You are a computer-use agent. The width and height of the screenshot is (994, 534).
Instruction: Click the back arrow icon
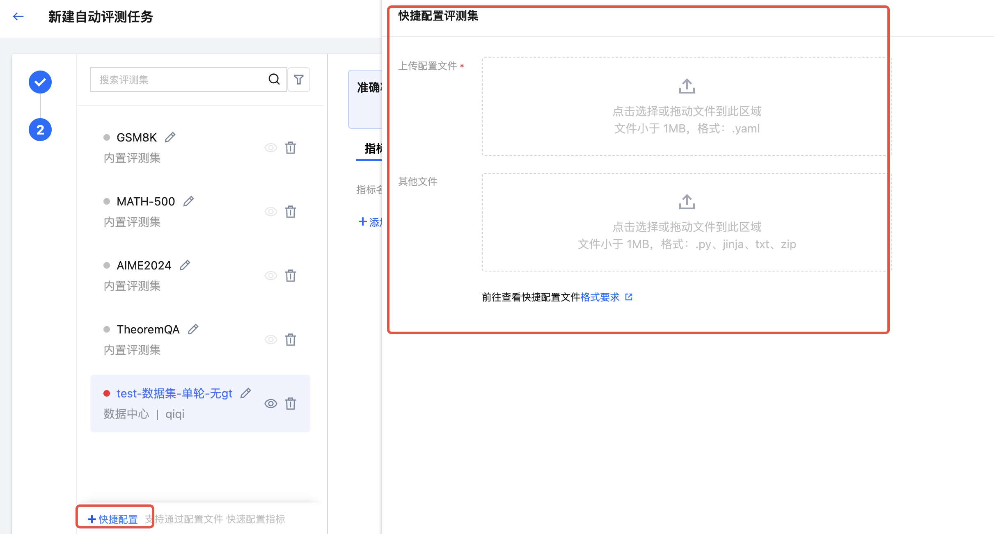click(18, 16)
